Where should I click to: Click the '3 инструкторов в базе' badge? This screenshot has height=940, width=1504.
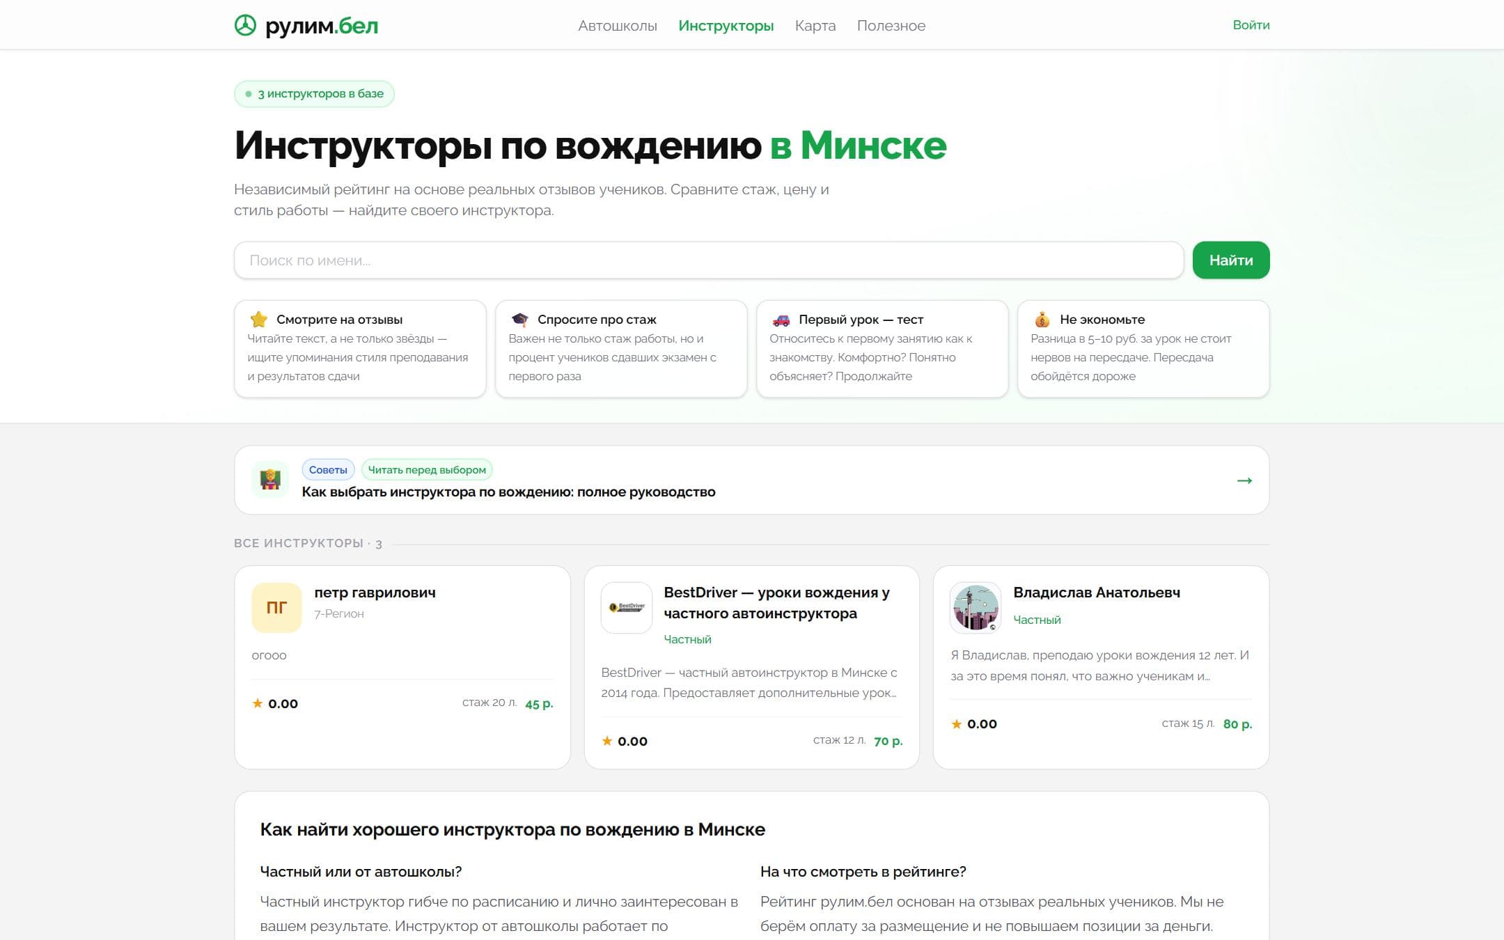pyautogui.click(x=314, y=94)
